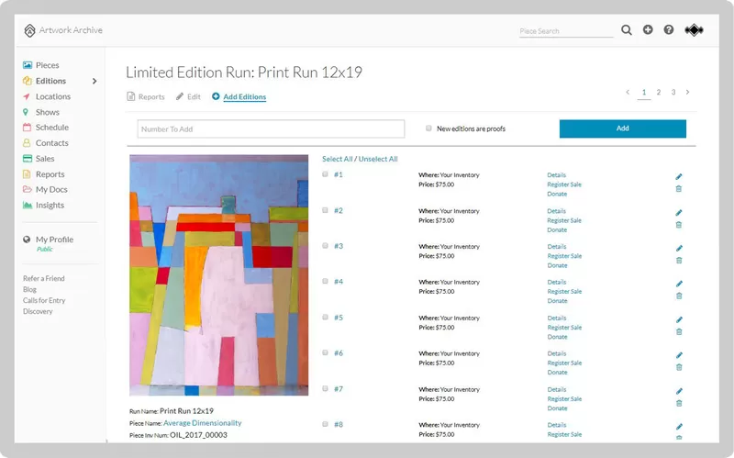Screen dimensions: 734x458
Task: Click the Locations sidebar arrow icon
Action: tap(27, 96)
